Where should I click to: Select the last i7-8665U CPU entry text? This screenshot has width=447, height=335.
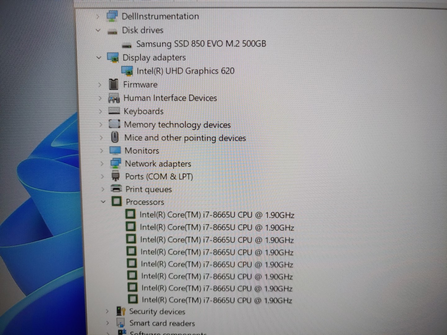click(x=217, y=300)
